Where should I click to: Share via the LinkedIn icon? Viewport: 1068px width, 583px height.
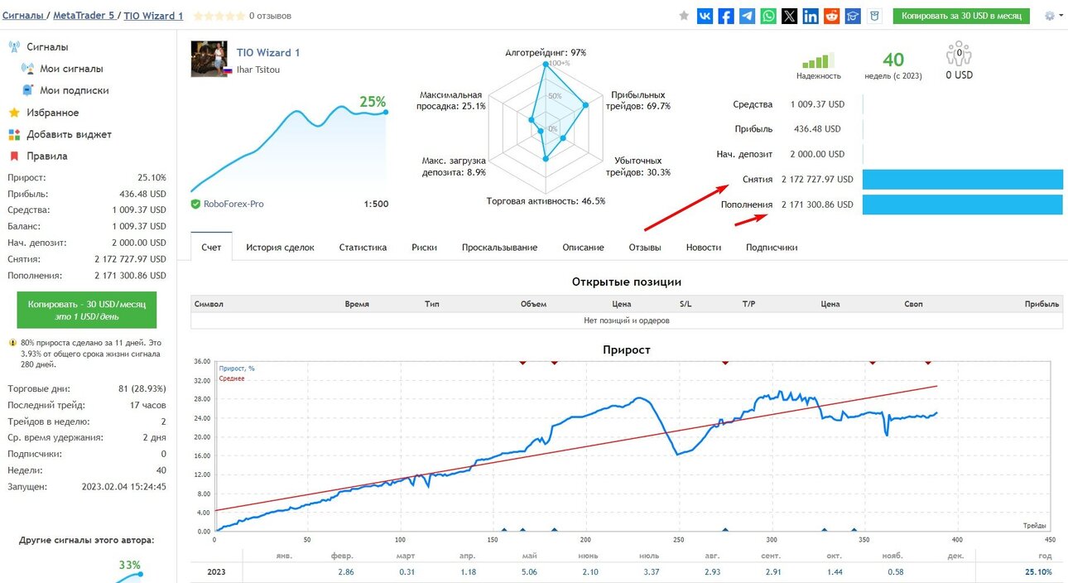tap(811, 16)
